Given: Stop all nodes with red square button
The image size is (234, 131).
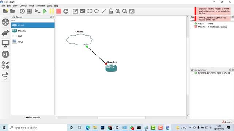Looking at the screenshot, I should click(x=58, y=11).
